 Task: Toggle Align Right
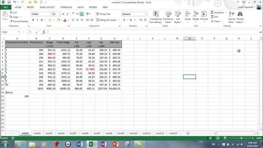[x=82, y=20]
